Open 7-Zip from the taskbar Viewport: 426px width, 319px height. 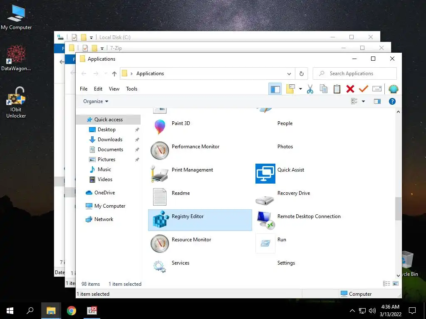(x=92, y=311)
